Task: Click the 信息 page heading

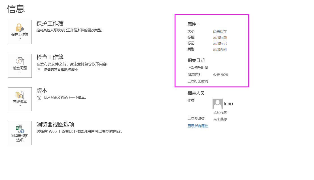Action: click(x=16, y=9)
